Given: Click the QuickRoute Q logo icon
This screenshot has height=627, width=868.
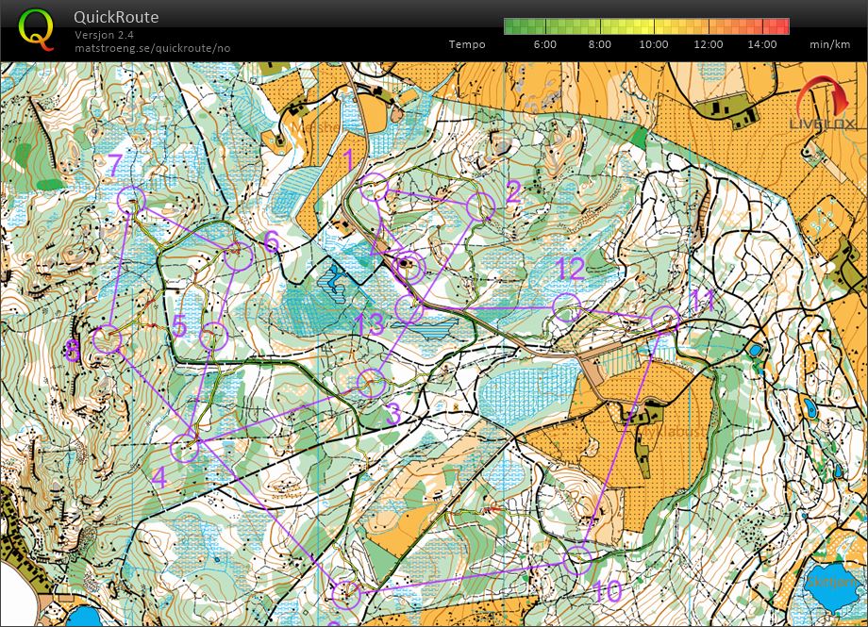Looking at the screenshot, I should point(37,29).
